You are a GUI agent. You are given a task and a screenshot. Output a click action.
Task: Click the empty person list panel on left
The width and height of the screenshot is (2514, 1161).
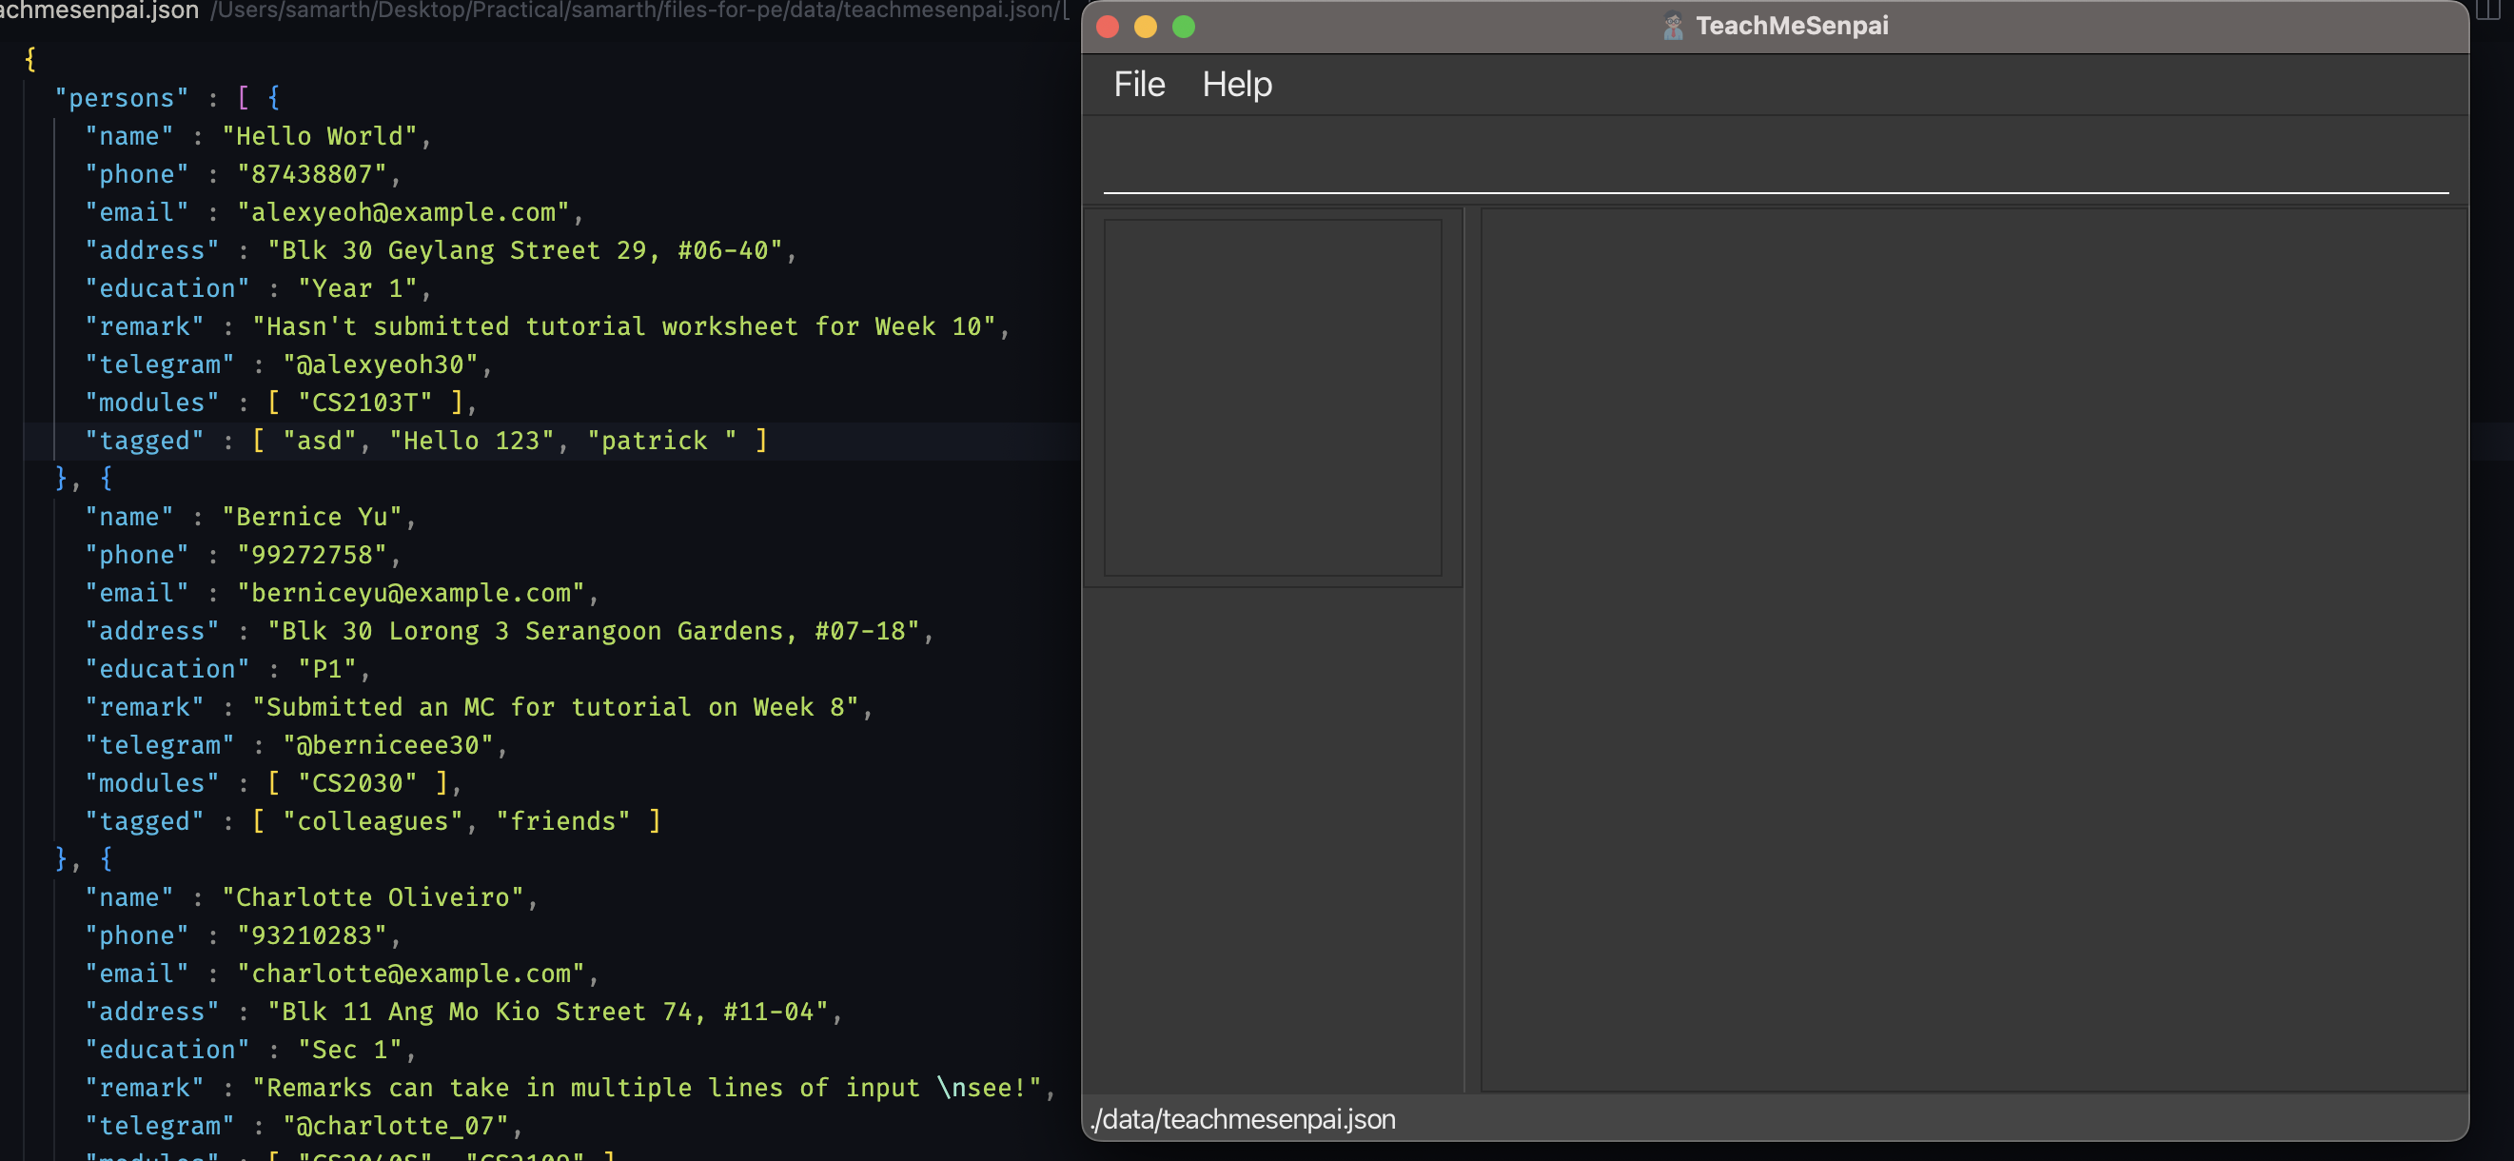[x=1271, y=397]
